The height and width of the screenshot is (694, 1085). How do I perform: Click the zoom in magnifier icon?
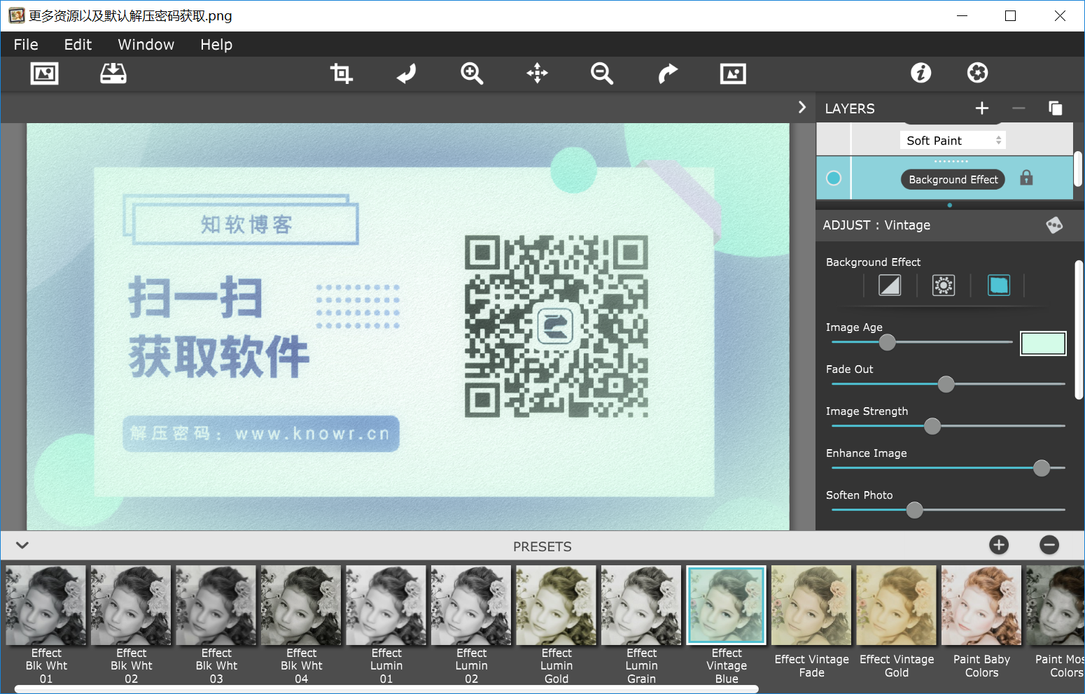472,73
